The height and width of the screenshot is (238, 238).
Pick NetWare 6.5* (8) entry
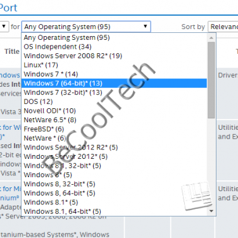click(x=114, y=120)
